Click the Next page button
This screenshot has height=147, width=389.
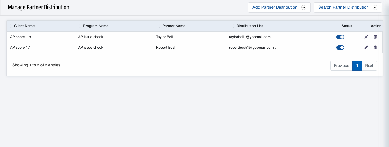[x=369, y=66]
